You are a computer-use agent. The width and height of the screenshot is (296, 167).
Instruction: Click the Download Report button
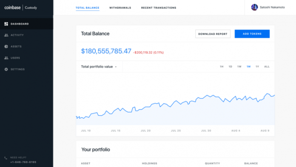[213, 34]
